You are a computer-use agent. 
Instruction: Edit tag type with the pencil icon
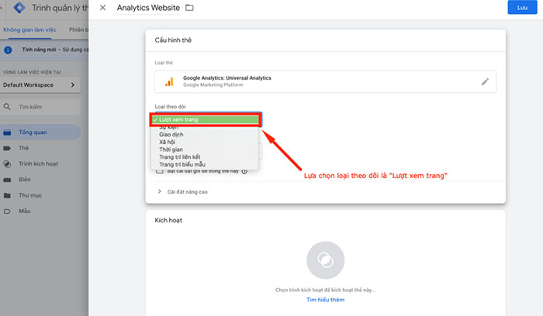pos(485,81)
